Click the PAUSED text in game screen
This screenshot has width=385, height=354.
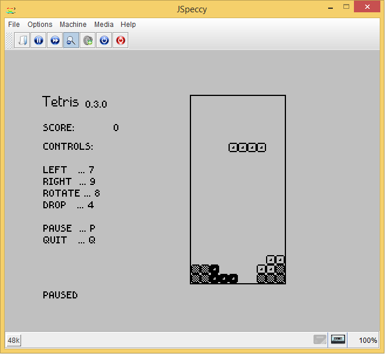[60, 295]
